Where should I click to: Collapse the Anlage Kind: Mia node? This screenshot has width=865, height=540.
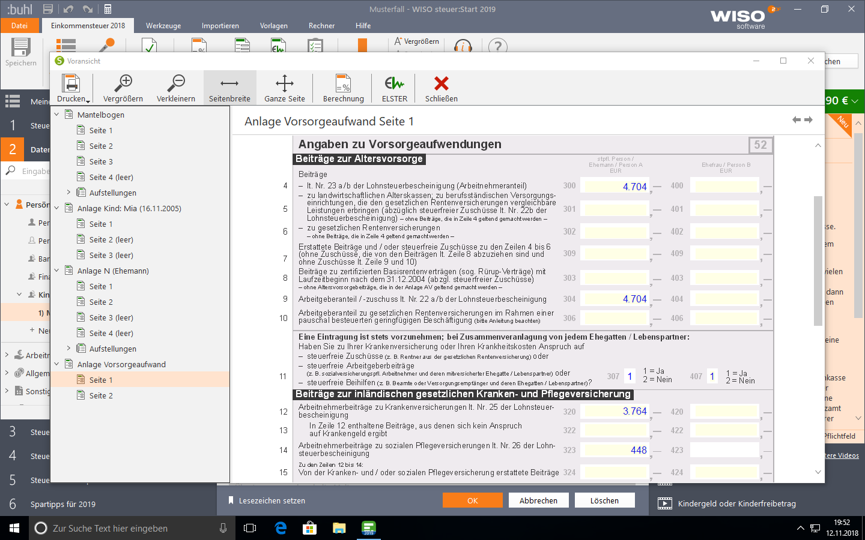point(56,208)
